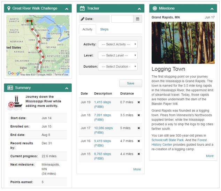Collapse the Tracker panel
The image size is (221, 191).
tap(139, 9)
